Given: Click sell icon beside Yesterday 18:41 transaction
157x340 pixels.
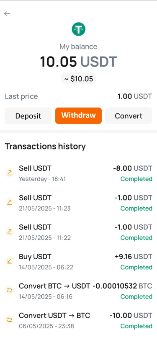Looking at the screenshot, I should tap(9, 173).
